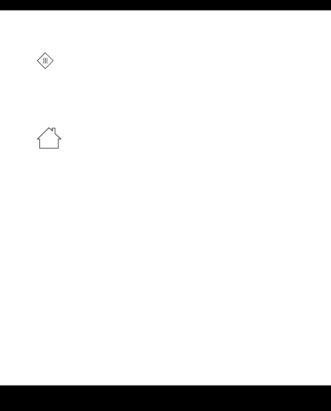This screenshot has width=331, height=411.
Task: Click the bottom corner of the diamond symbol
Action: tap(45, 68)
